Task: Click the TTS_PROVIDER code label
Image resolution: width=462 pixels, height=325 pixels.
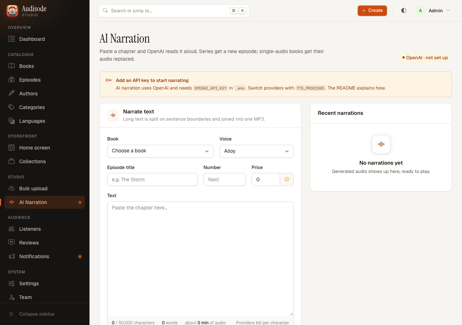Action: (x=310, y=88)
